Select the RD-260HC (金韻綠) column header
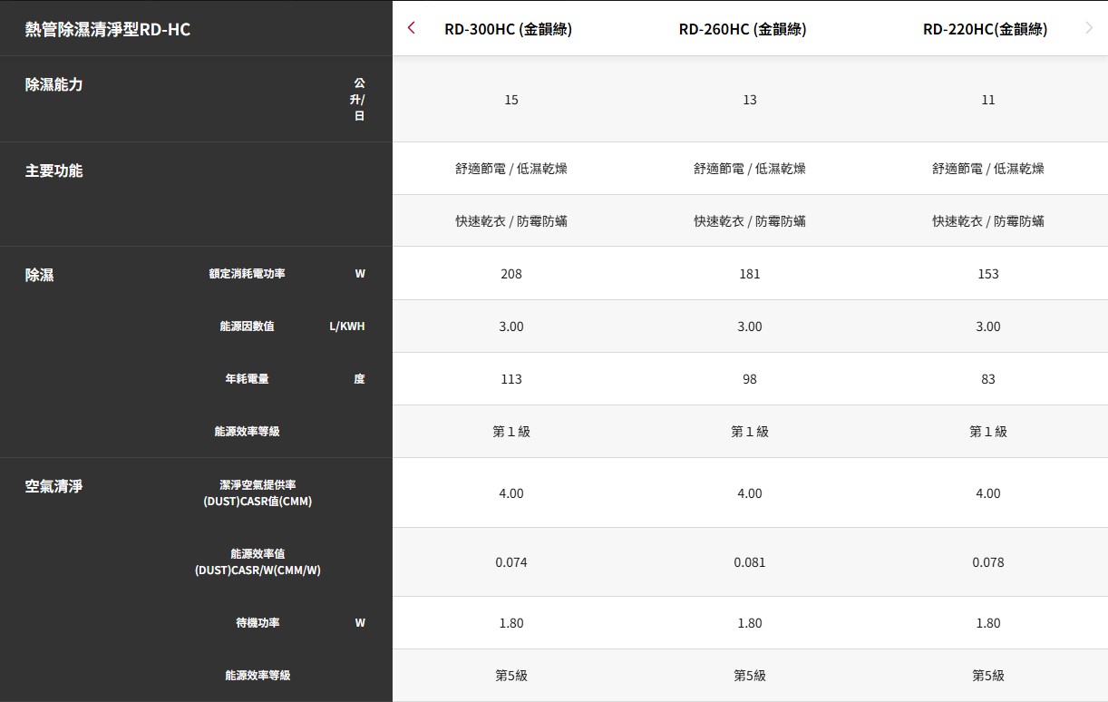The width and height of the screenshot is (1108, 702). (742, 29)
